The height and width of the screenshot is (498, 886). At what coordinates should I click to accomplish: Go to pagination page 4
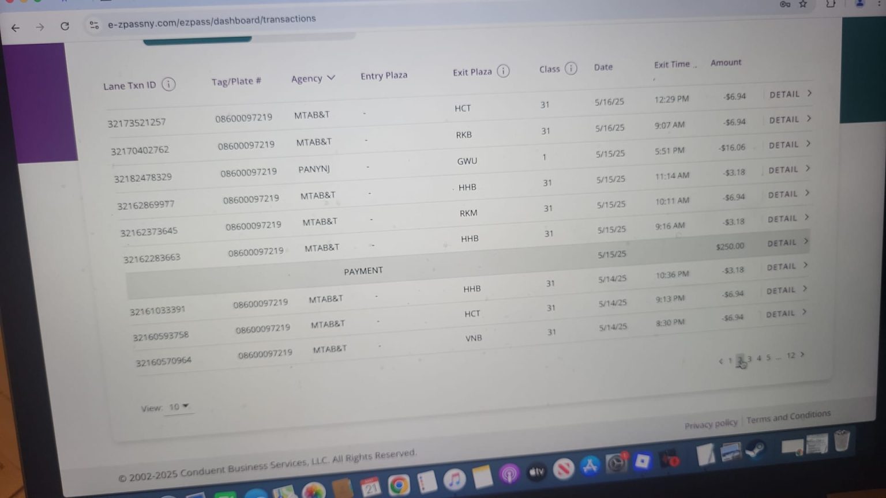click(x=759, y=358)
